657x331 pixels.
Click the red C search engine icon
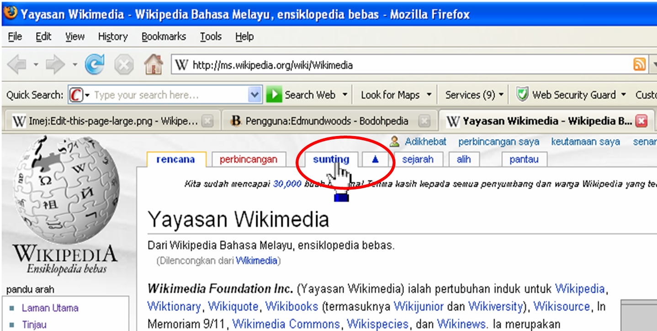click(76, 95)
